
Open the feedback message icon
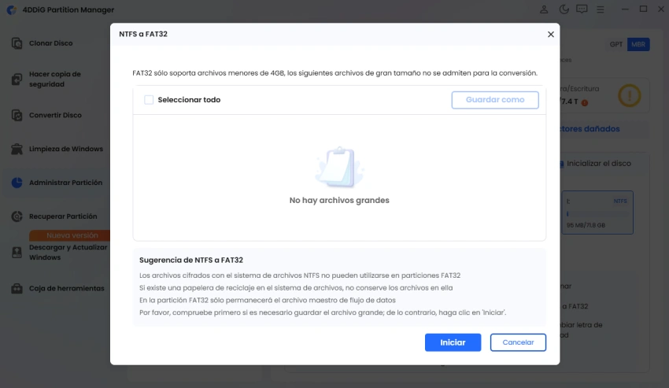(x=582, y=9)
